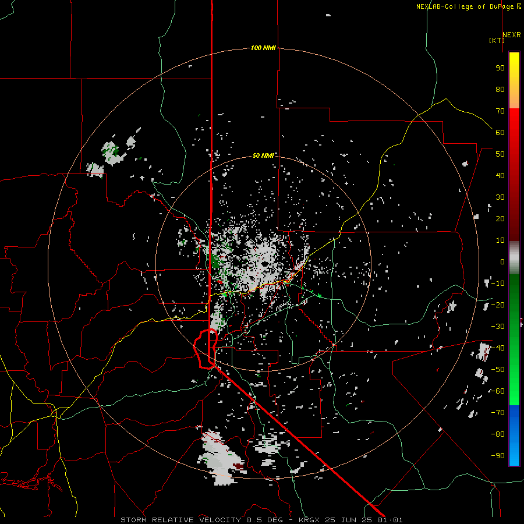The width and height of the screenshot is (524, 524).
Task: Click the positive 10 scale value
Action: tap(500, 240)
